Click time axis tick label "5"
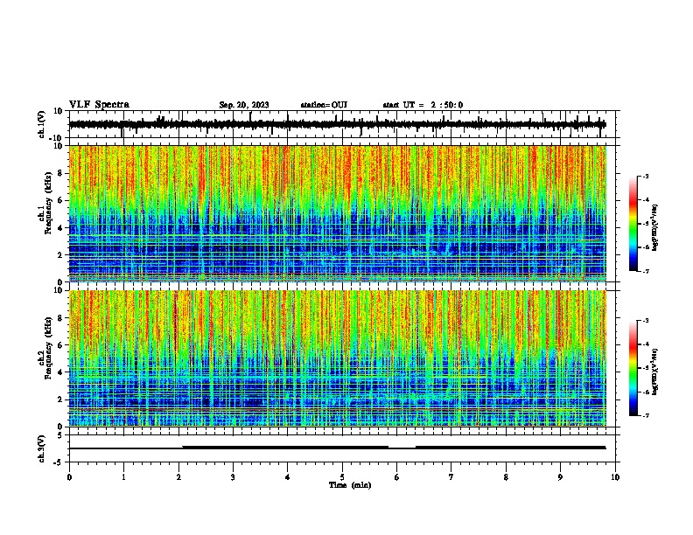The image size is (693, 535). pos(342,477)
